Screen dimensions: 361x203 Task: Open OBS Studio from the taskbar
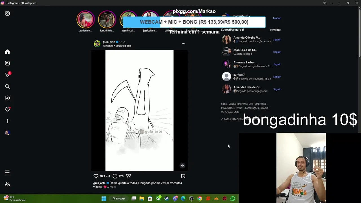tap(191, 198)
